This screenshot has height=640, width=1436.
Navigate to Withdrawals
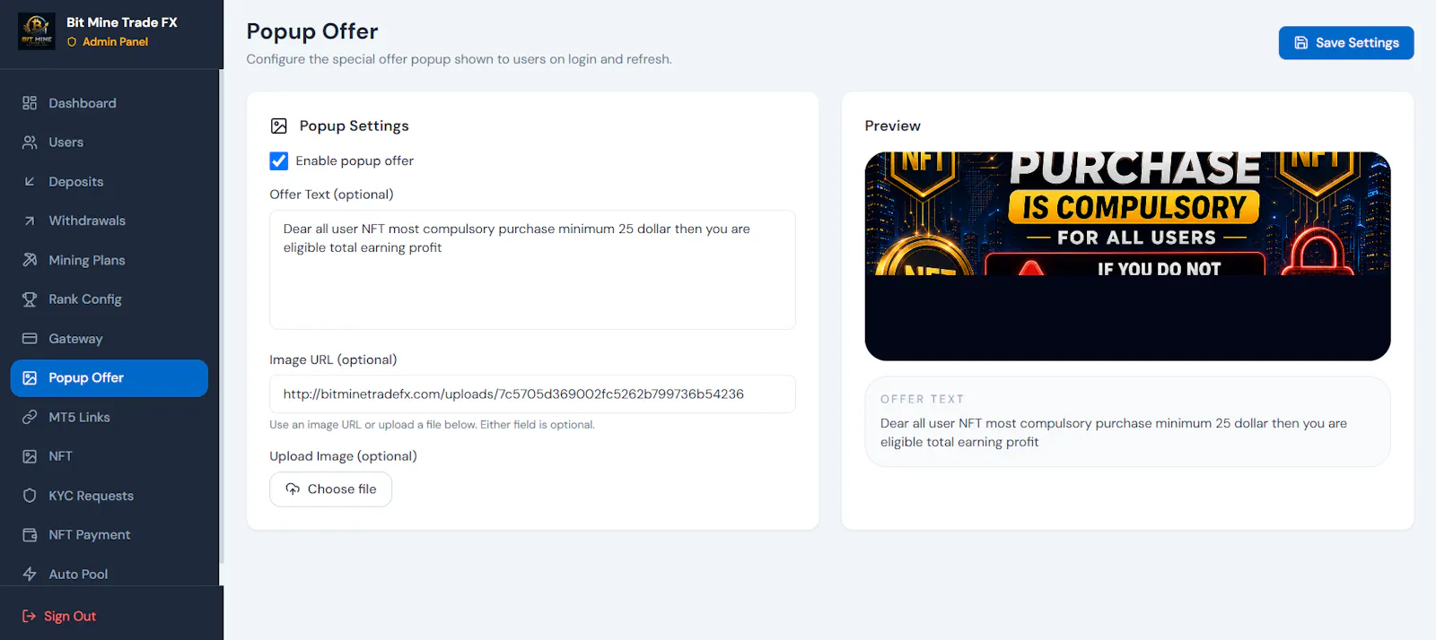109,221
